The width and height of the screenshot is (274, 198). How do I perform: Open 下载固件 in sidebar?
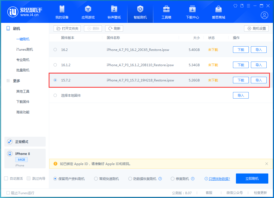(x=23, y=102)
